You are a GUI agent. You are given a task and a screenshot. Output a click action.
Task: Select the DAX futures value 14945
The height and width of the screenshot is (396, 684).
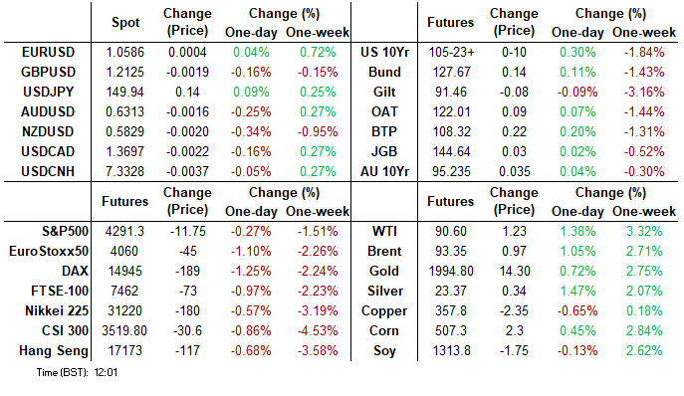tap(124, 272)
